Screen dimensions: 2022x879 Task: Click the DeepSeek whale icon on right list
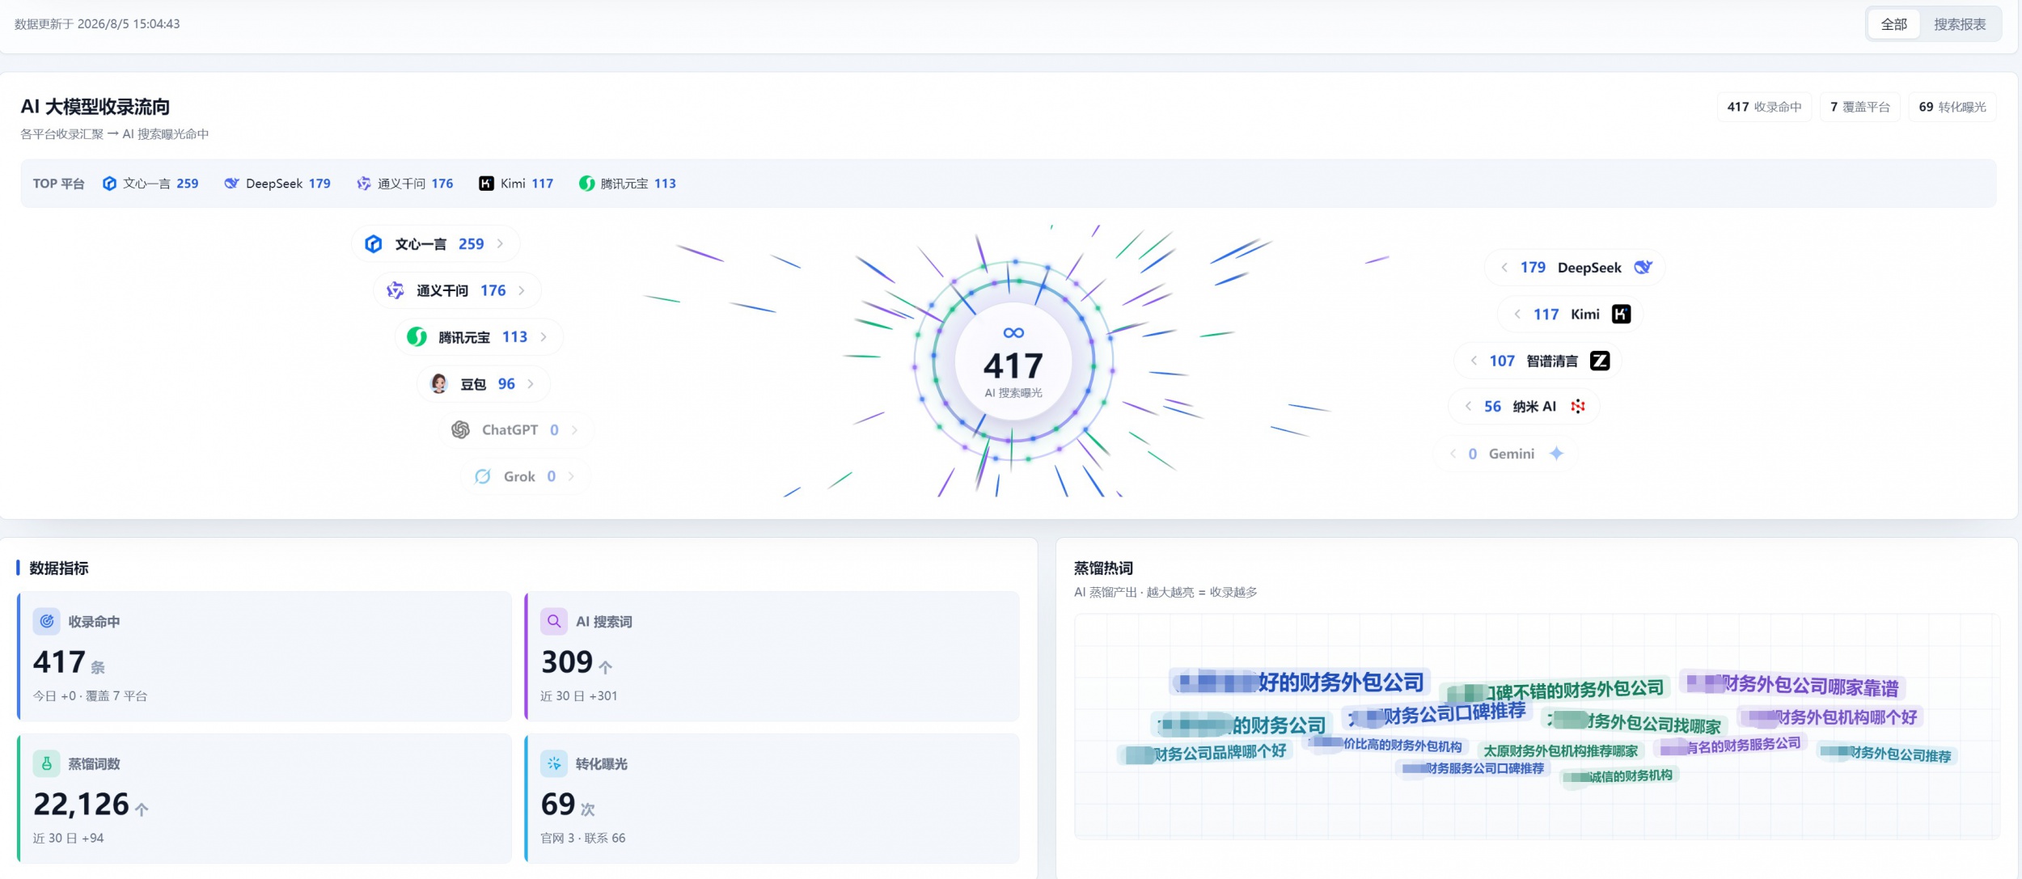[x=1643, y=268]
